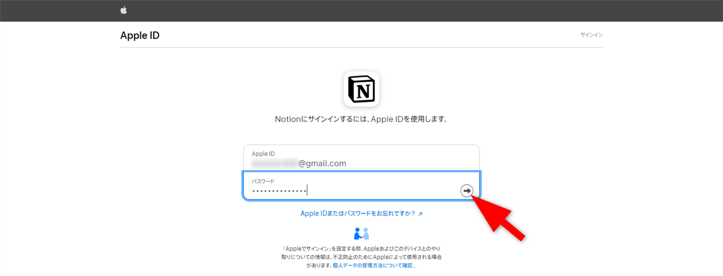Click the masked password dots
723x276 pixels.
(x=279, y=191)
